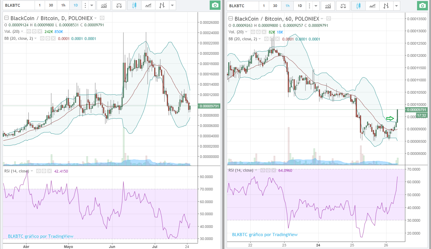The width and height of the screenshot is (431, 249).
Task: Select the 1D interval on the right chart
Action: pos(299,5)
